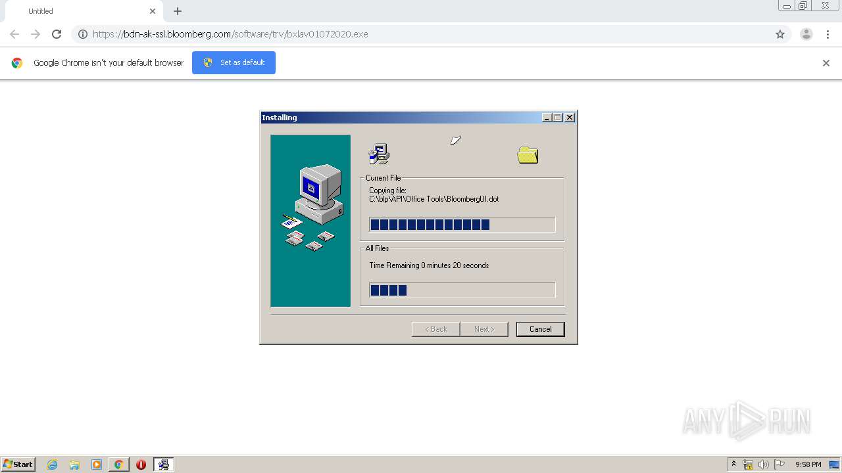This screenshot has width=842, height=473.
Task: Open the Chrome three-dot menu
Action: coord(828,34)
